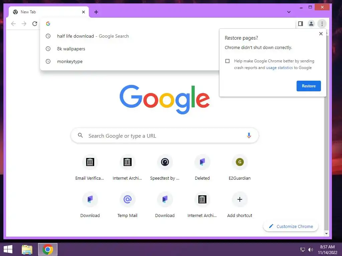Close the New Tab tab
Viewport: 342px width, 256px height.
coord(83,12)
